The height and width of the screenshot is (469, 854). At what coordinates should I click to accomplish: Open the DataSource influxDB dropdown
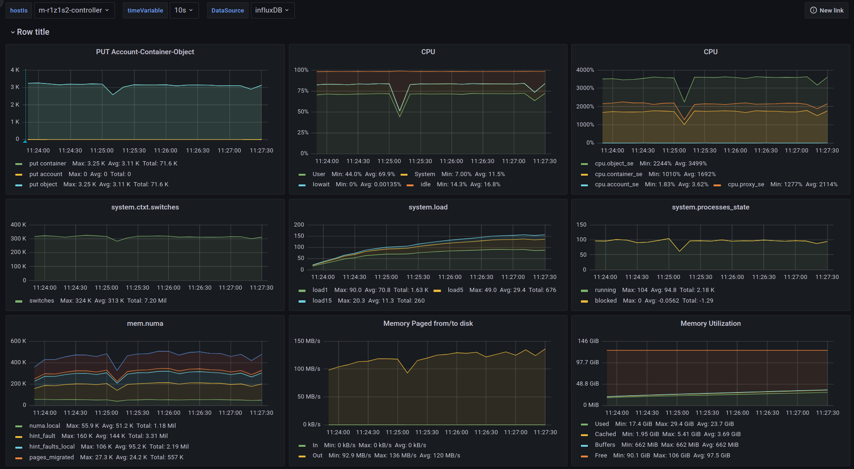pos(272,10)
